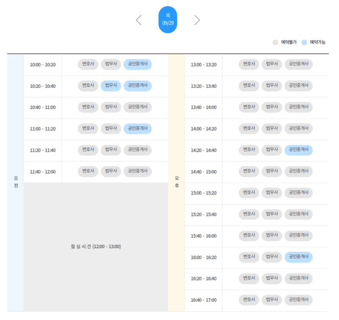Go to next day with right arrow
Screen dimensions: 339x320
[197, 20]
